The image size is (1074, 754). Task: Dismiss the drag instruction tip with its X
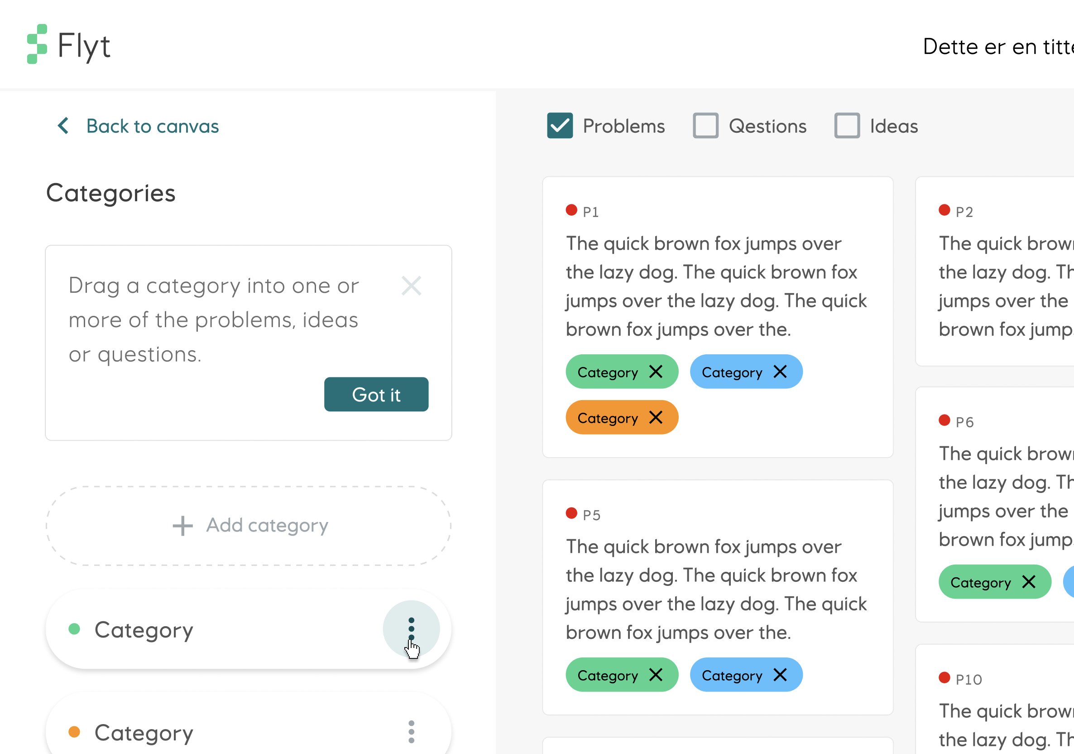[411, 286]
